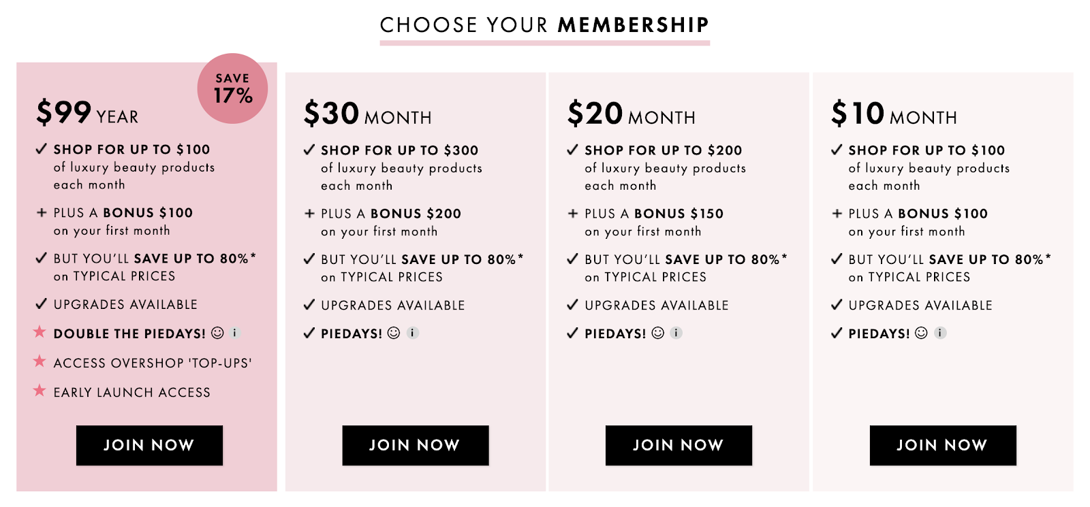Click info icon beside Double the Piedays
Image resolution: width=1090 pixels, height=507 pixels.
point(235,333)
